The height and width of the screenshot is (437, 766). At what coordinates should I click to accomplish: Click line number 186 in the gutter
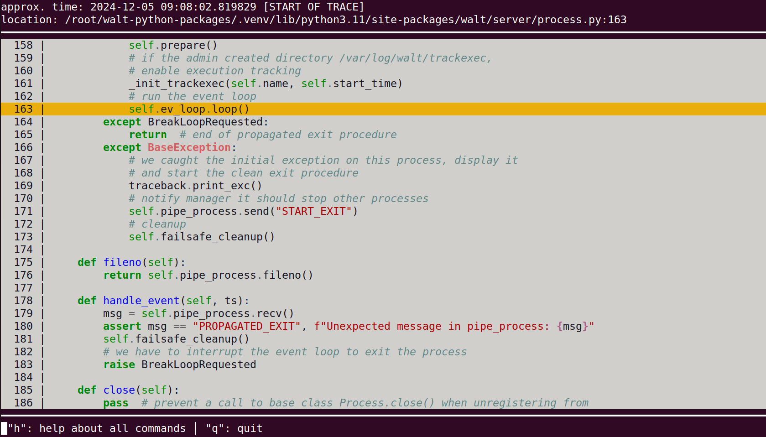[x=23, y=403]
